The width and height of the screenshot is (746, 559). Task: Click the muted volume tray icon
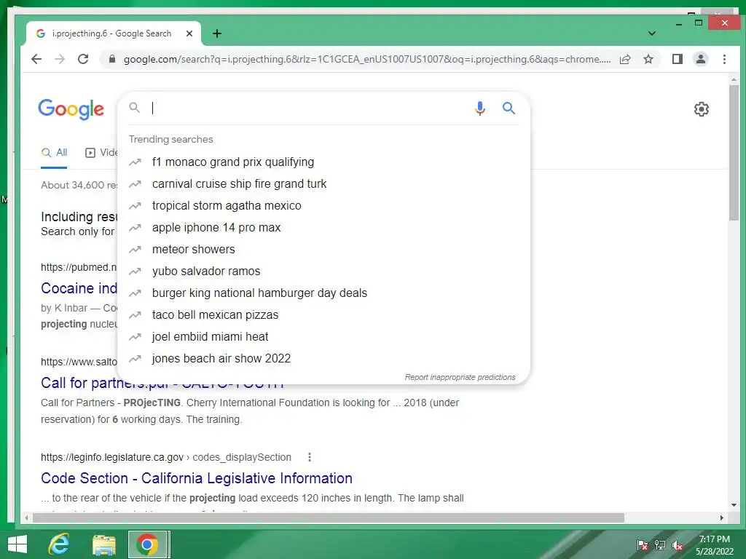[x=678, y=544]
